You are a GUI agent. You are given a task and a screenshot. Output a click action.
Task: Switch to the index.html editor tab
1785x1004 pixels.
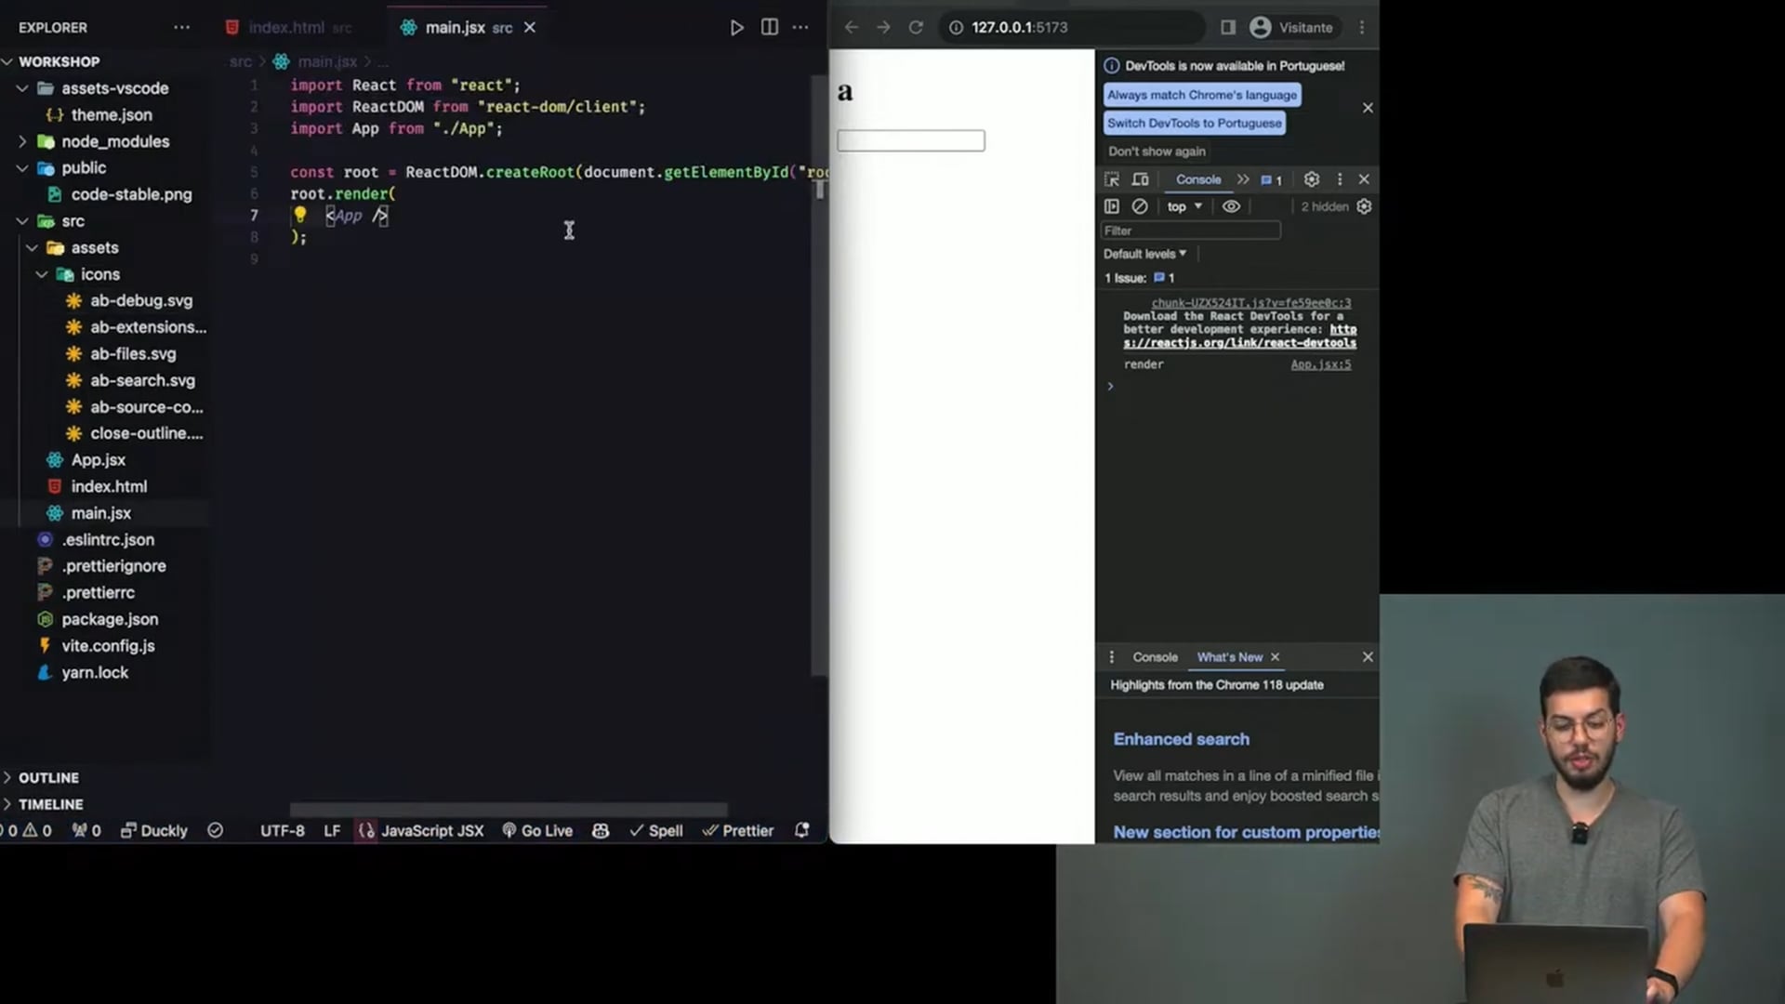[286, 28]
